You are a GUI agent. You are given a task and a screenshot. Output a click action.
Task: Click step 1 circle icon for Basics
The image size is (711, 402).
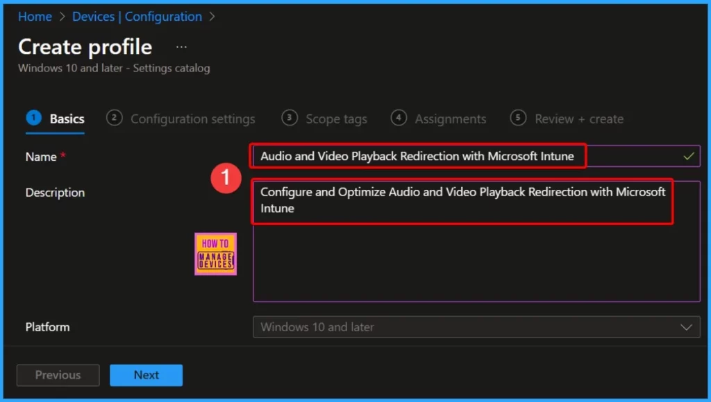pyautogui.click(x=33, y=118)
